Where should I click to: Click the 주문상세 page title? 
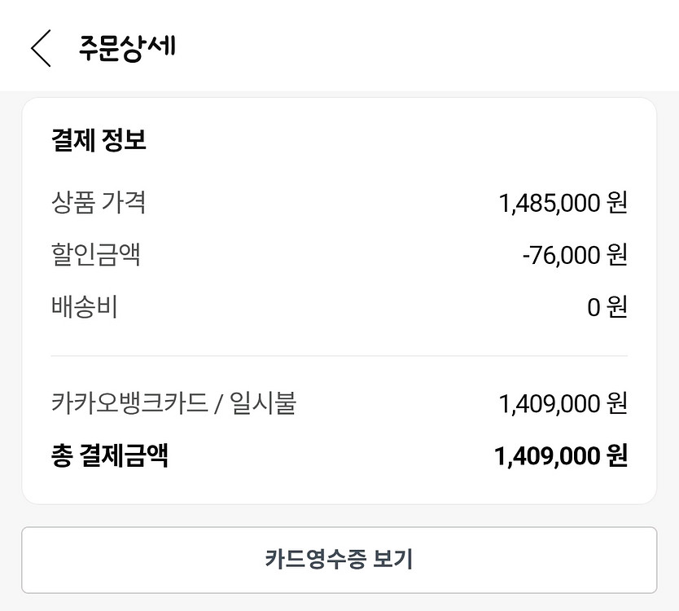[x=127, y=47]
